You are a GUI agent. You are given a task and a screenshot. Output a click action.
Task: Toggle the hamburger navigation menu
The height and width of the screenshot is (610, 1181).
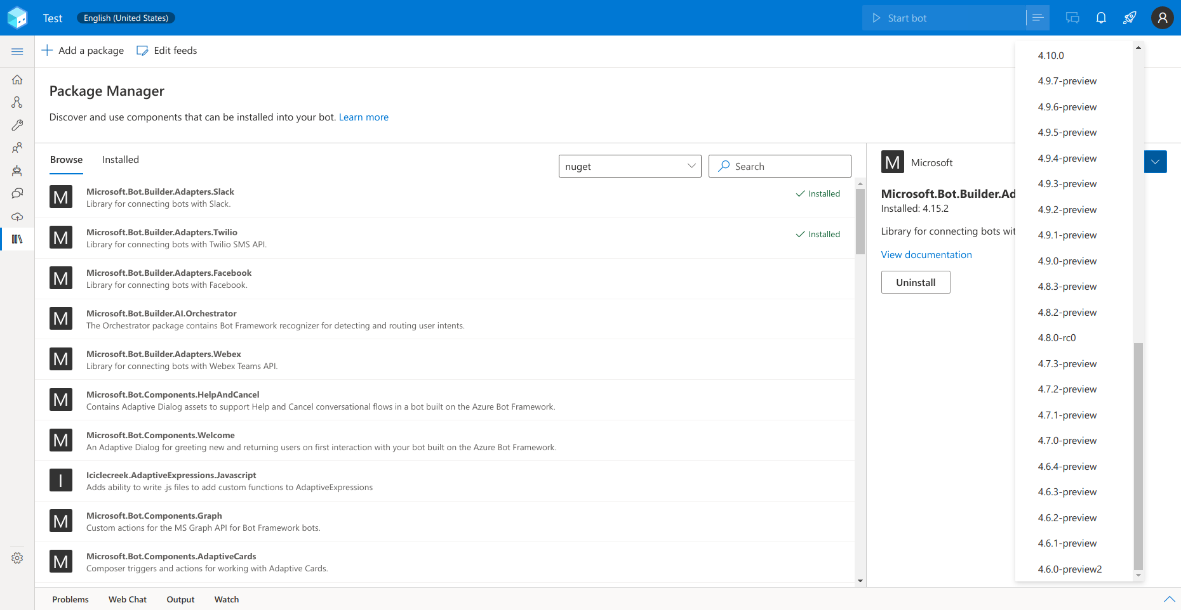pos(17,51)
